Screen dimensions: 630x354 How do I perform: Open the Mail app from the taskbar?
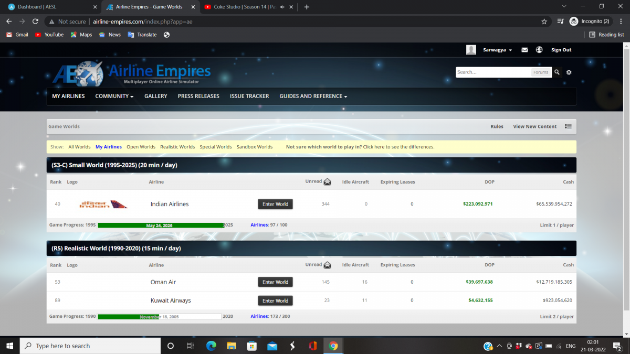tap(272, 346)
